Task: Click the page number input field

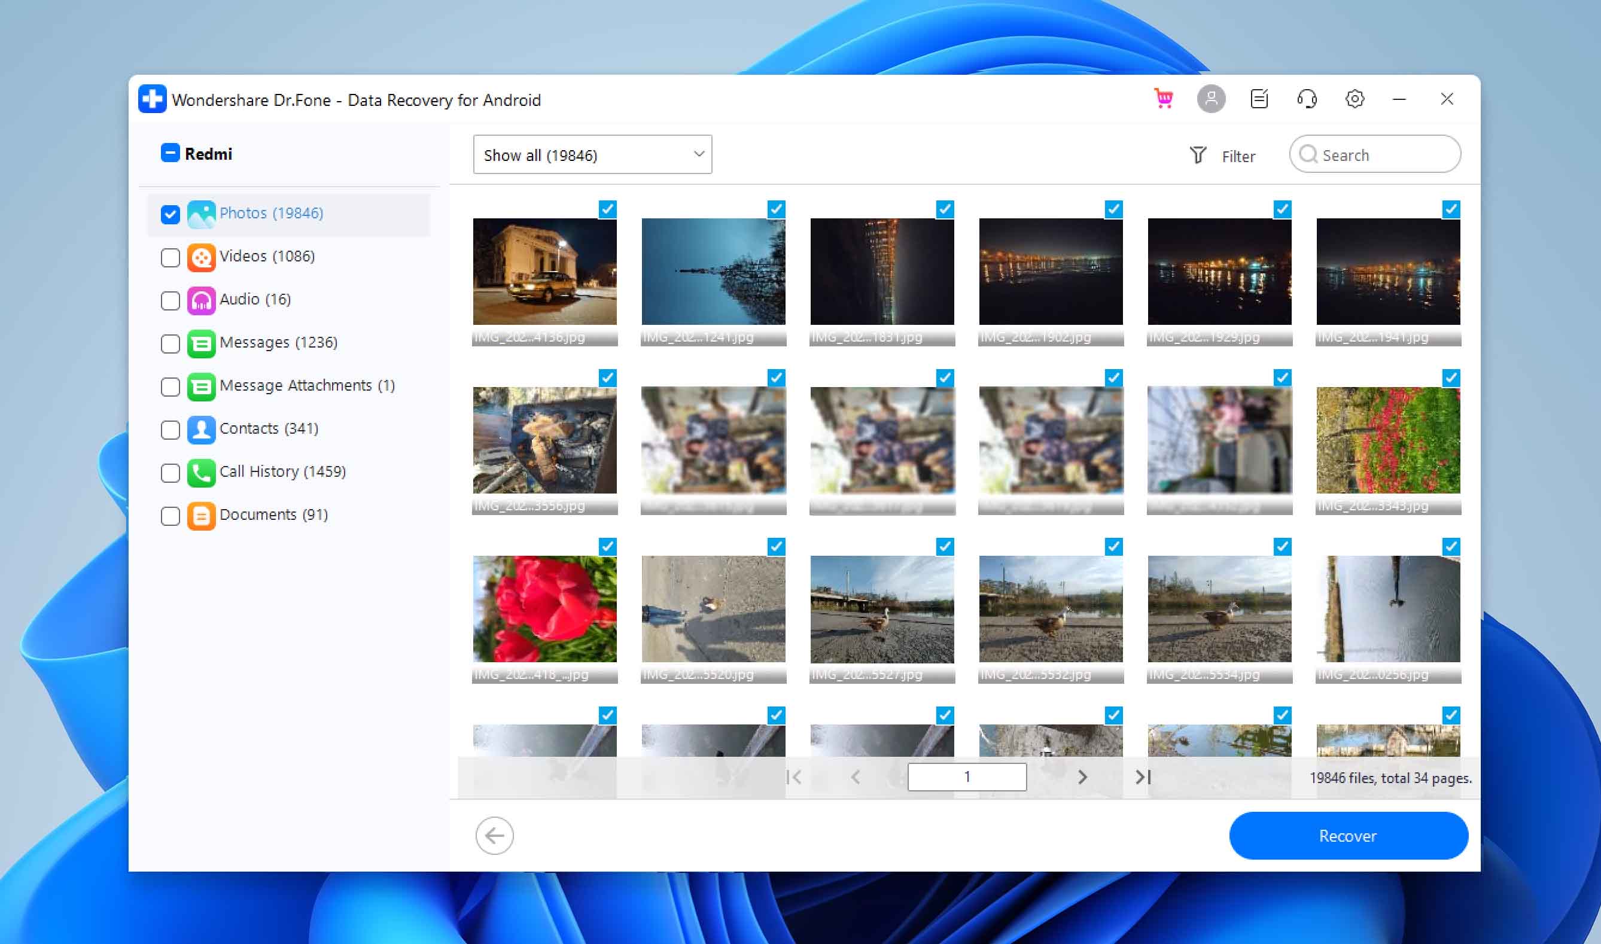Action: coord(967,776)
